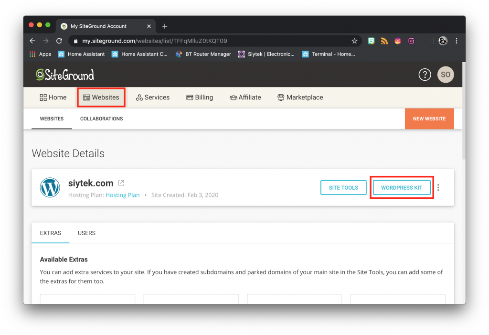Click the purple chart extension icon

coord(411,41)
